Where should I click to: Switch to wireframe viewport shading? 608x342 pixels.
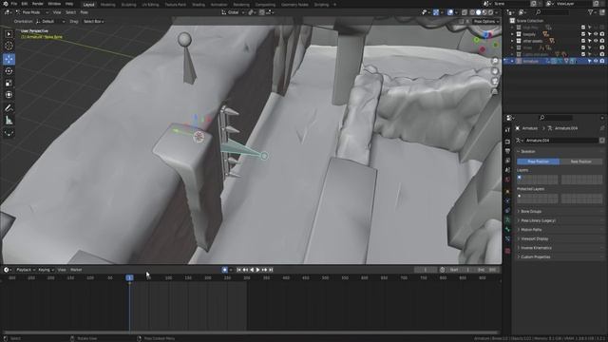tap(472, 12)
